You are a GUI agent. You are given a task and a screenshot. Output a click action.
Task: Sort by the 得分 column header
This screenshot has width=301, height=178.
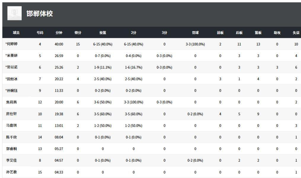tap(78, 33)
